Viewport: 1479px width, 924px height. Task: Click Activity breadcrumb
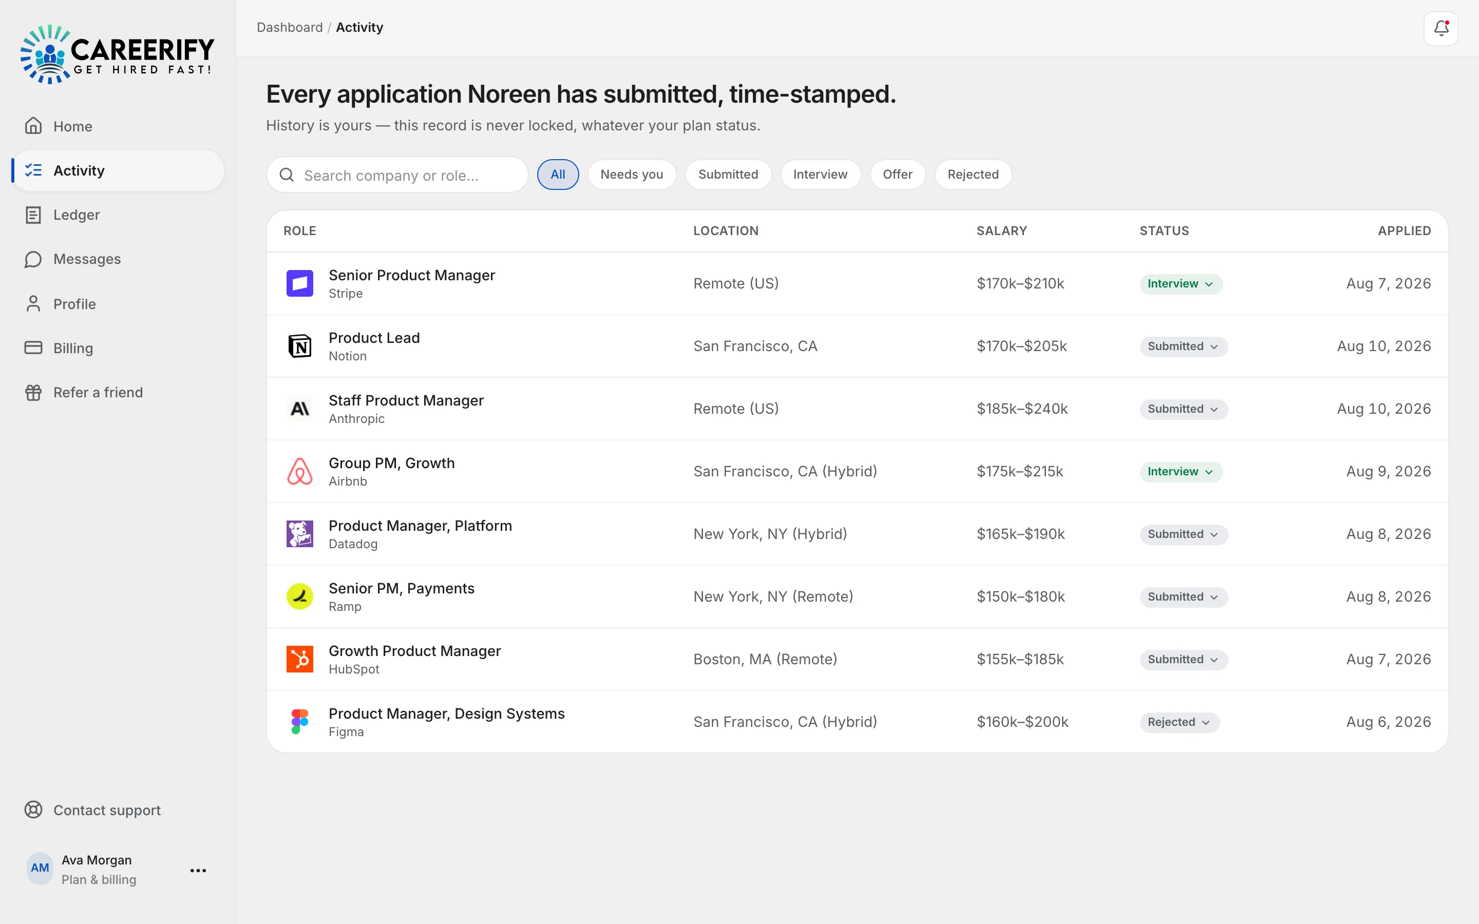pos(359,28)
